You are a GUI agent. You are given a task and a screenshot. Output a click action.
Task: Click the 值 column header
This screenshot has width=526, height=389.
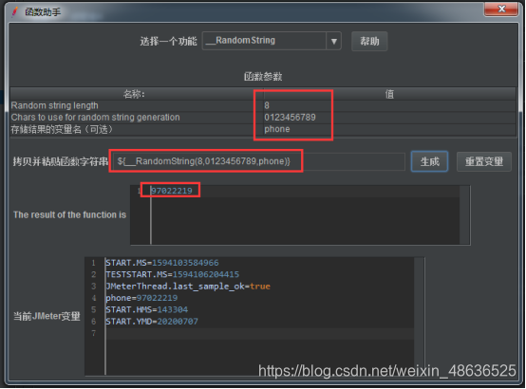(389, 94)
